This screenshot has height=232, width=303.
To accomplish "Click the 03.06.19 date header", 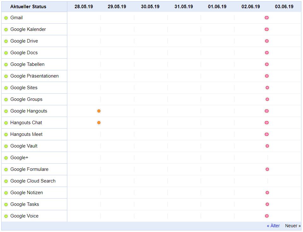I will coord(284,7).
